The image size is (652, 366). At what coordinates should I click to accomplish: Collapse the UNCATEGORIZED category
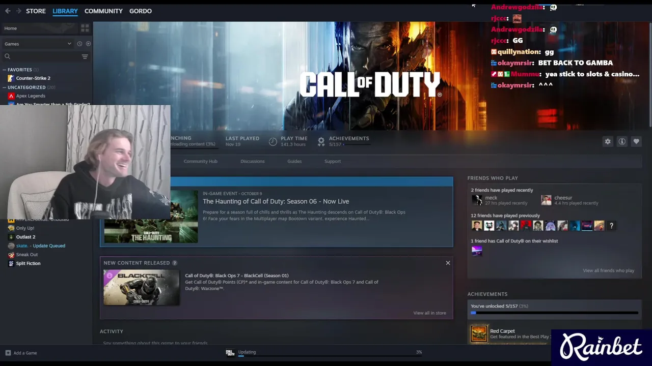pos(4,87)
